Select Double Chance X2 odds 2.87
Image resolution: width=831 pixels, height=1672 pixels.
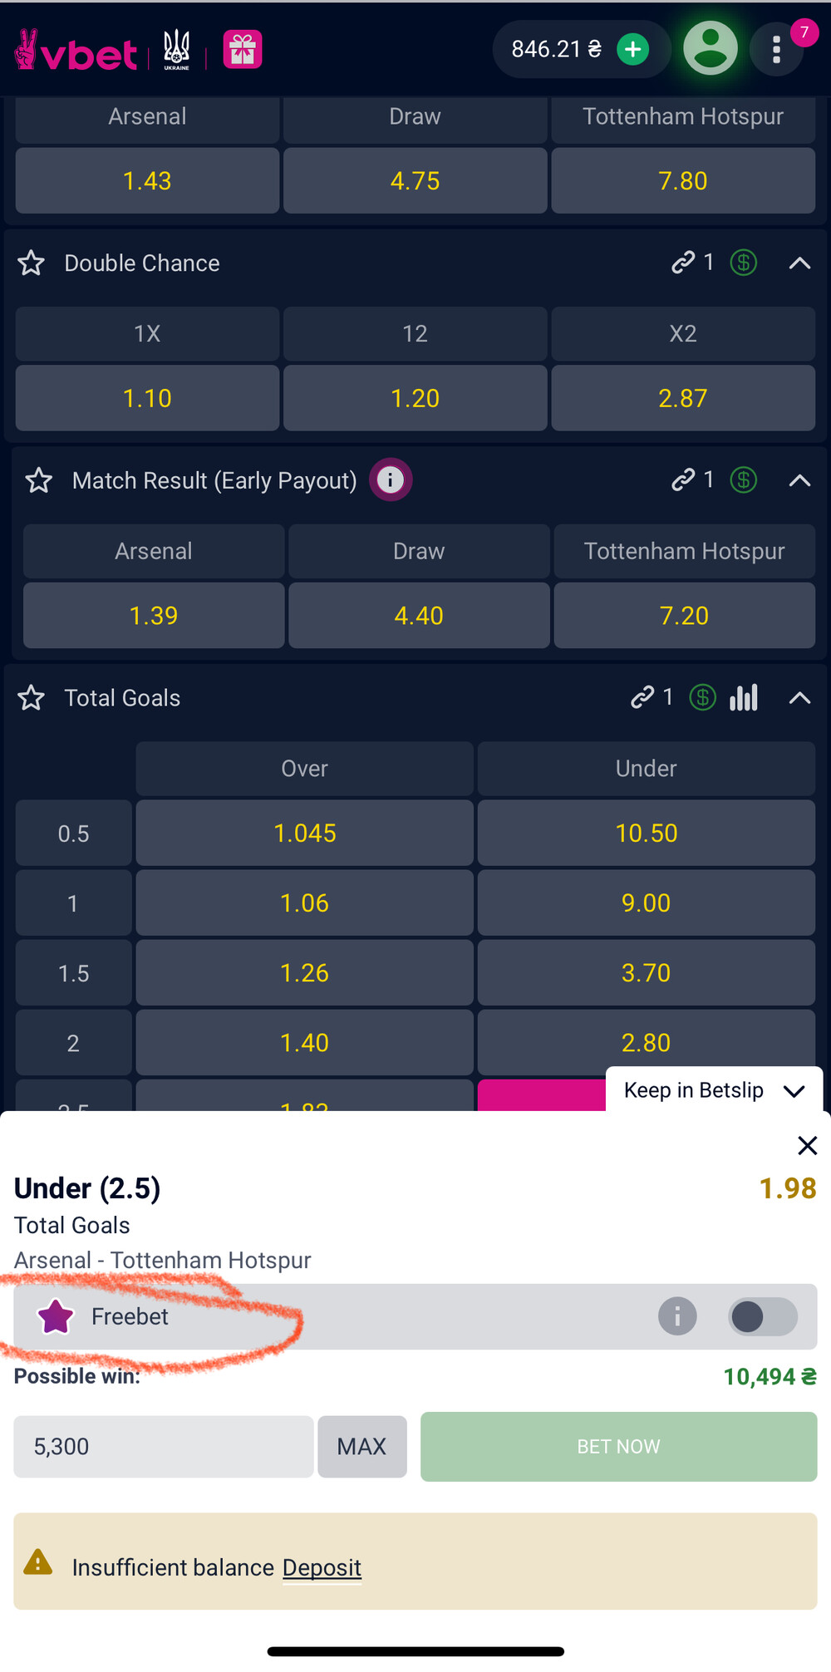pos(683,398)
